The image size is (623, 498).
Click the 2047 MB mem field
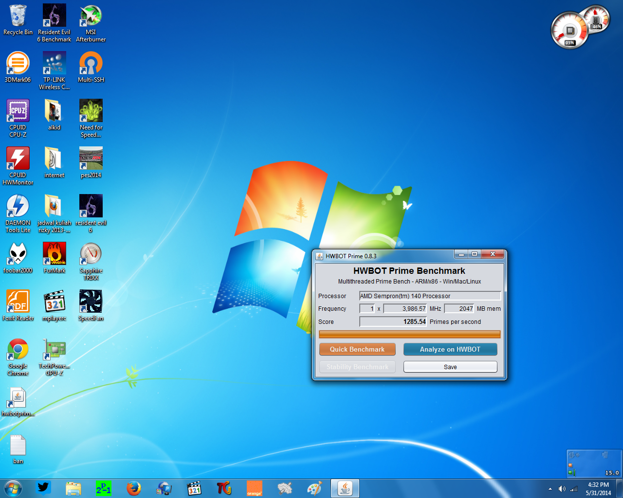(459, 308)
